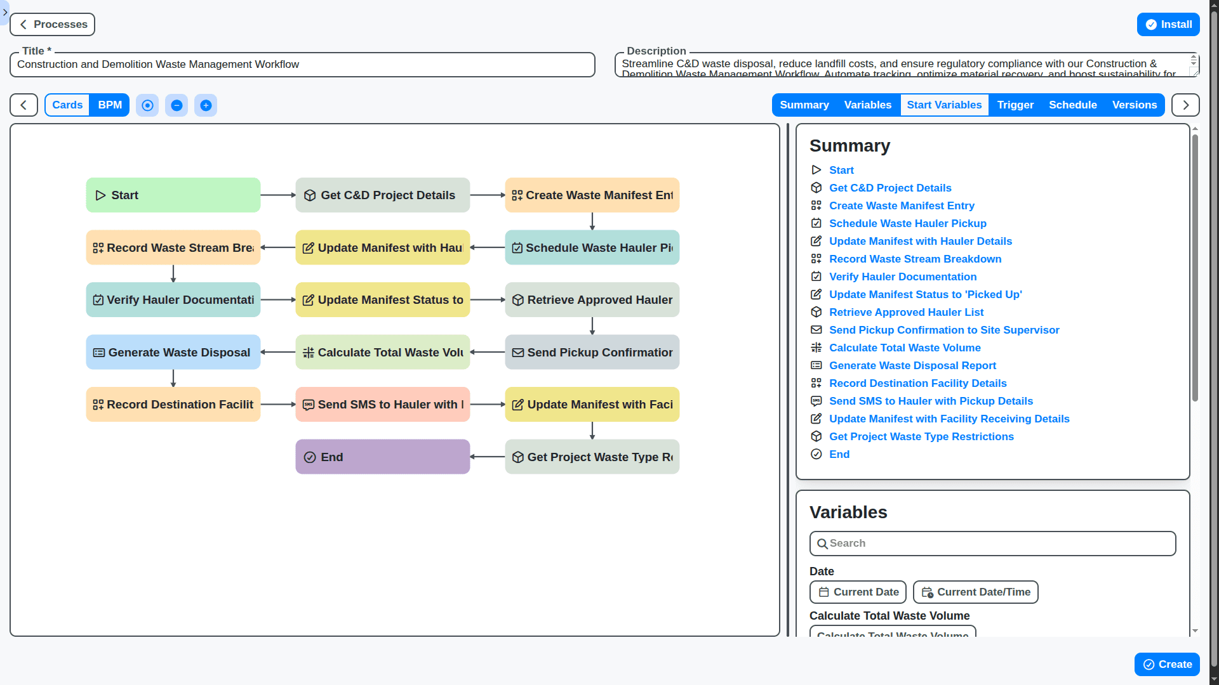Viewport: 1219px width, 685px height.
Task: Collapse the left sidebar with the back chevron
Action: [x=23, y=105]
